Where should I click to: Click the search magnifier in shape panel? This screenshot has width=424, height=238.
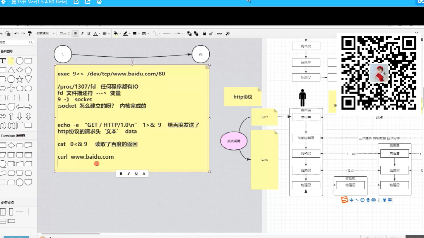pos(31,43)
